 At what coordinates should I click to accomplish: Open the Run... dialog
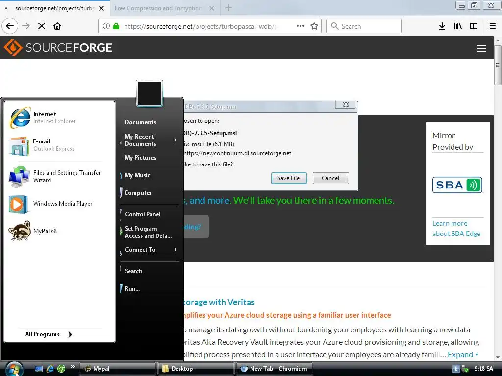[132, 289]
